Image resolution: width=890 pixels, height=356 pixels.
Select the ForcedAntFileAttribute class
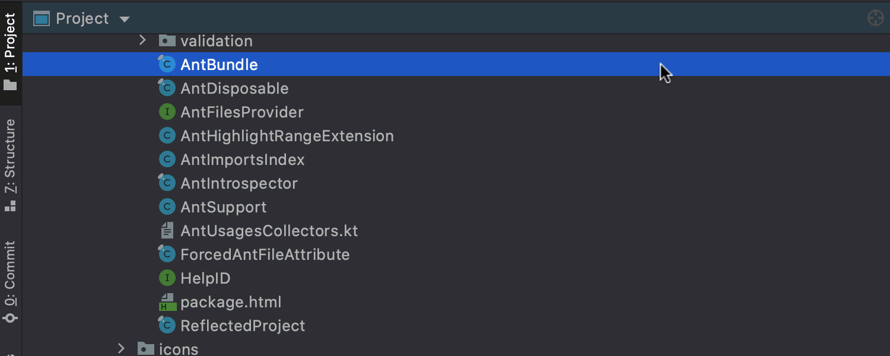265,254
